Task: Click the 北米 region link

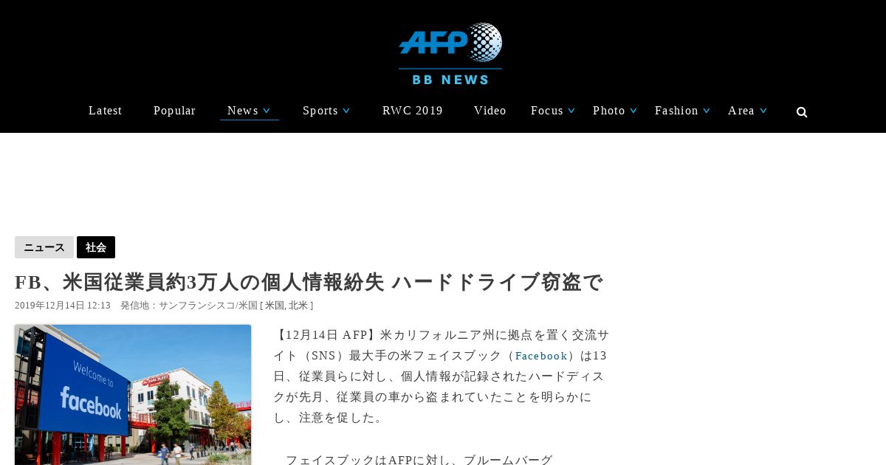Action: click(298, 306)
